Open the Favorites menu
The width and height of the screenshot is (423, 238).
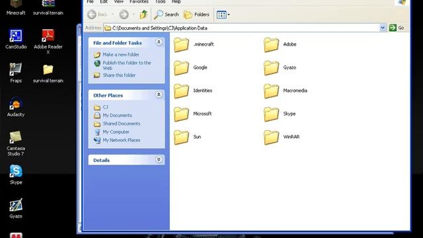[x=139, y=2]
